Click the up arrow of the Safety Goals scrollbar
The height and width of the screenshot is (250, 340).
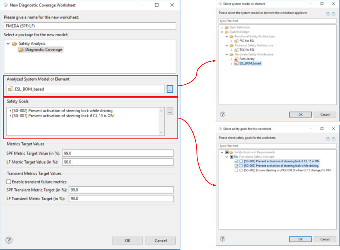(161, 111)
